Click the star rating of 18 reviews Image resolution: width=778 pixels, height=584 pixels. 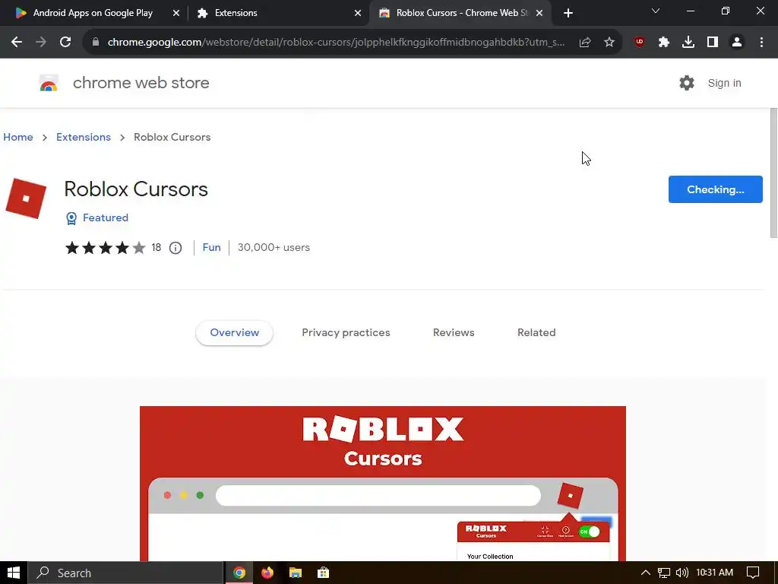105,248
